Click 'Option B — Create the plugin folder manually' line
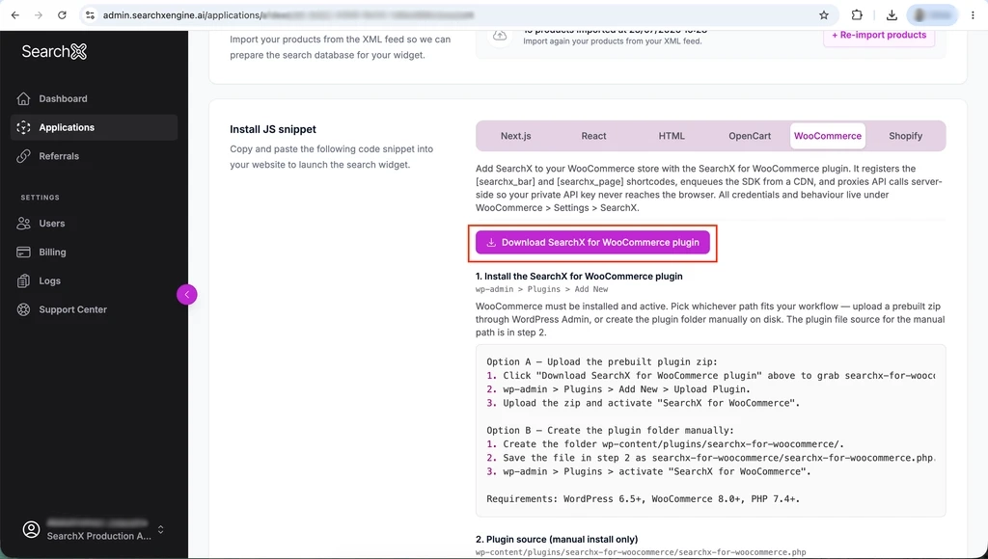Screen dimensions: 988x559 pyautogui.click(x=610, y=431)
